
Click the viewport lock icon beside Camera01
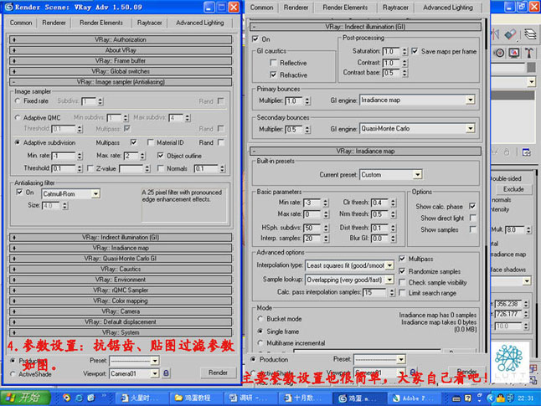click(x=166, y=373)
